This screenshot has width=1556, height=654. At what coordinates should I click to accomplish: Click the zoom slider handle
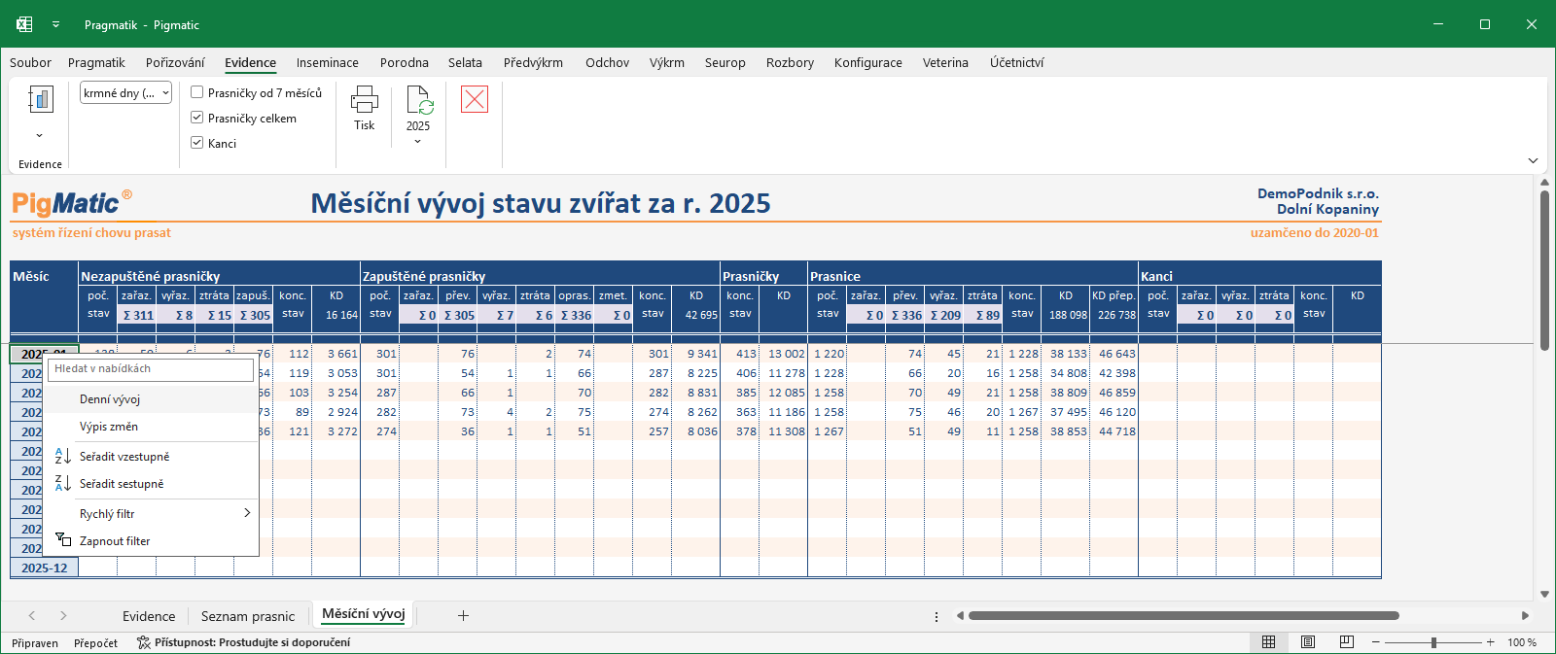1433,642
